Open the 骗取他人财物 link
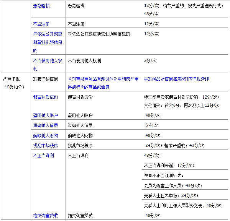 pos(45,135)
